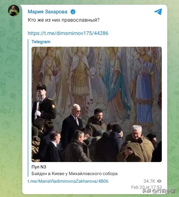Click the green patterned background area

tap(11, 100)
